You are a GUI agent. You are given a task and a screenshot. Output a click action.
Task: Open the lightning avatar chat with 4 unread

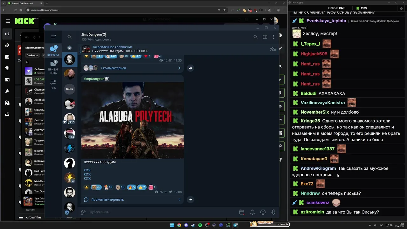69,178
